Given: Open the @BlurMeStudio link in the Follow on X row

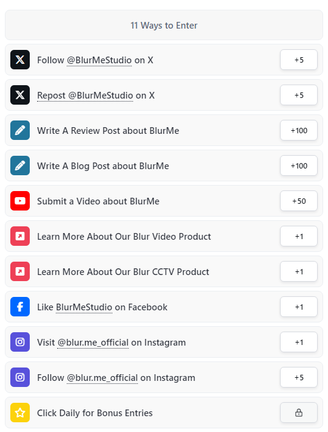Looking at the screenshot, I should pos(99,60).
